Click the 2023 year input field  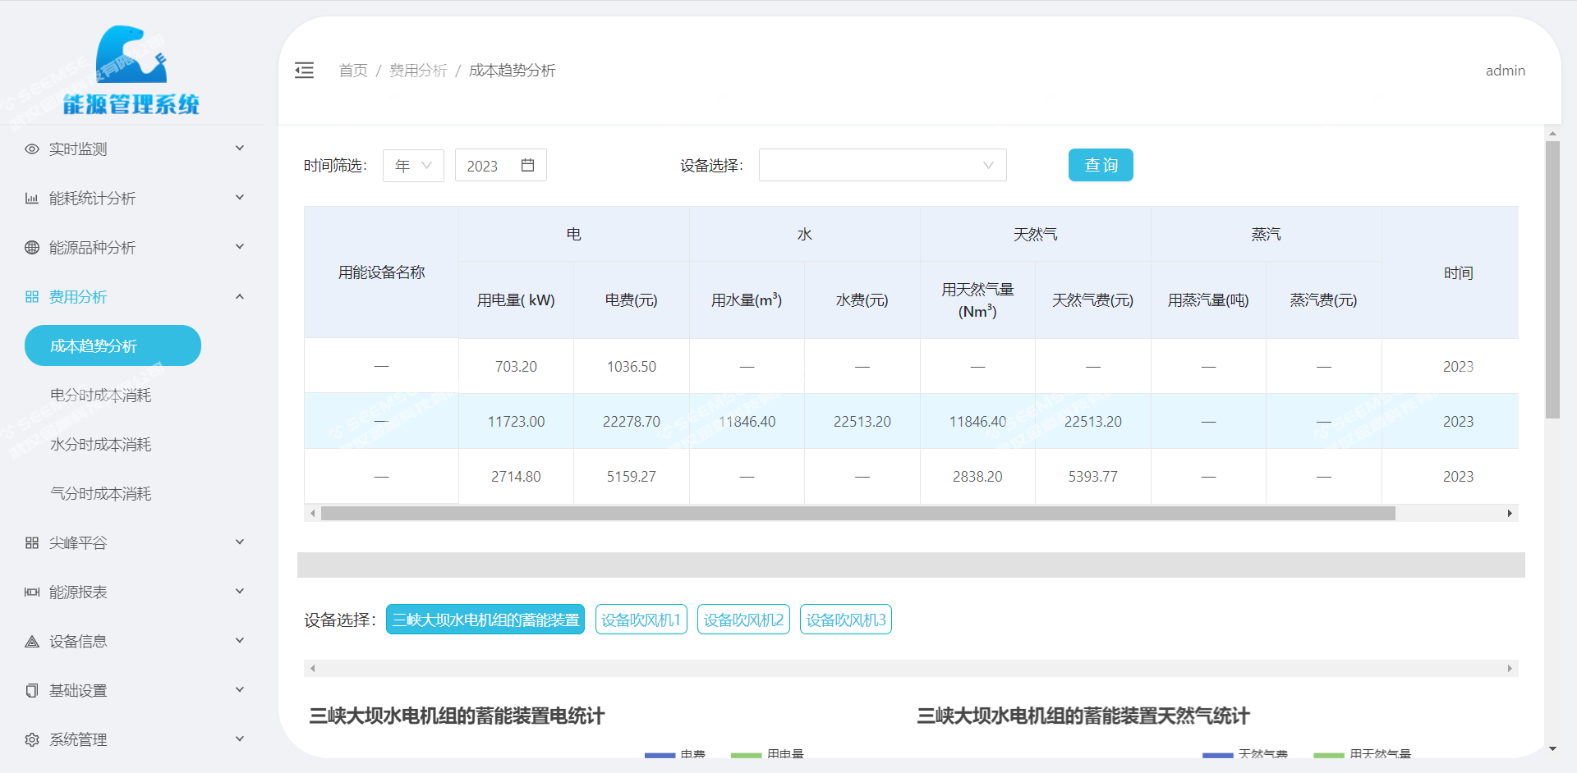(500, 166)
